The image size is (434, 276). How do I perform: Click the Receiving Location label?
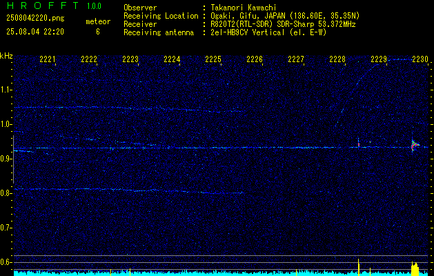(161, 16)
